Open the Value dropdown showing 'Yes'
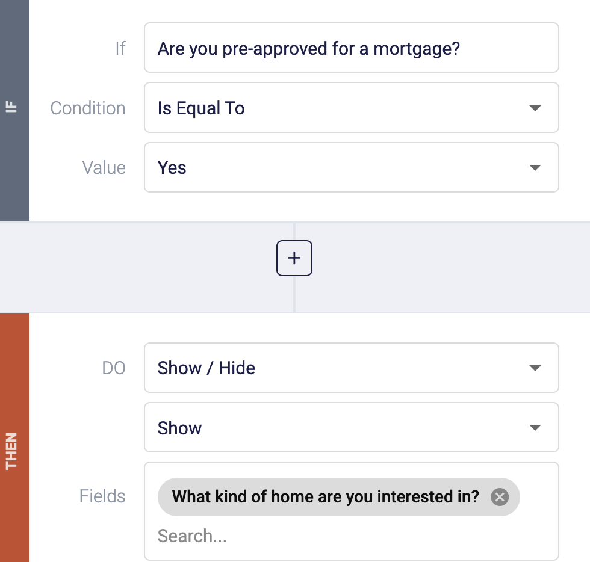590x562 pixels. pyautogui.click(x=352, y=167)
